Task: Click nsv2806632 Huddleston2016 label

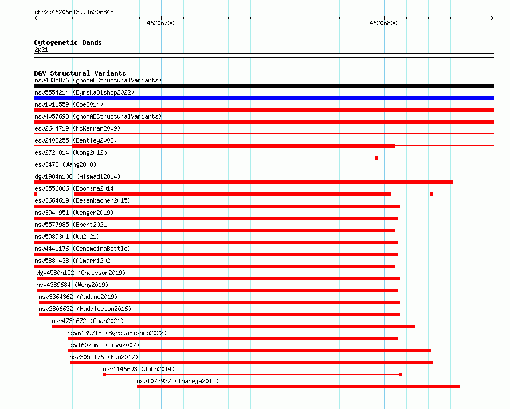Action: 85,309
